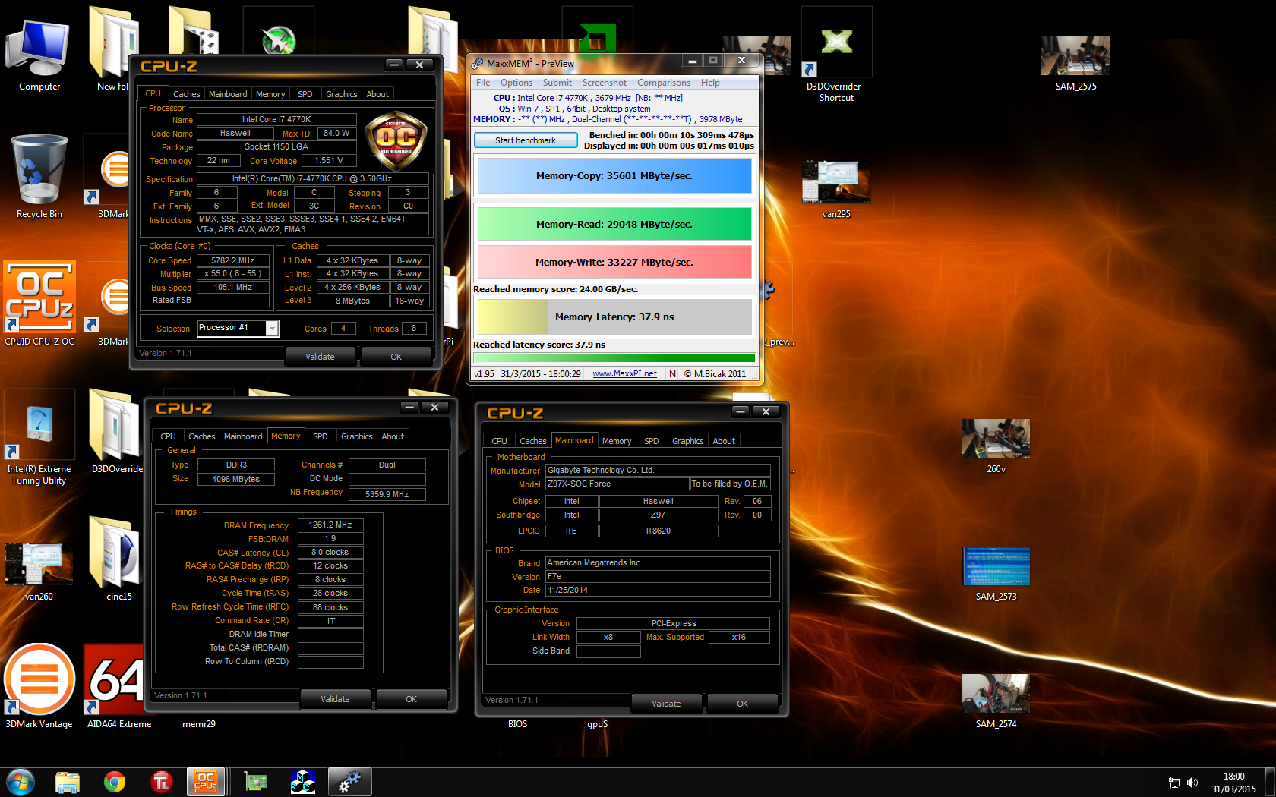Click the Memory-Write result bar

[x=614, y=262]
